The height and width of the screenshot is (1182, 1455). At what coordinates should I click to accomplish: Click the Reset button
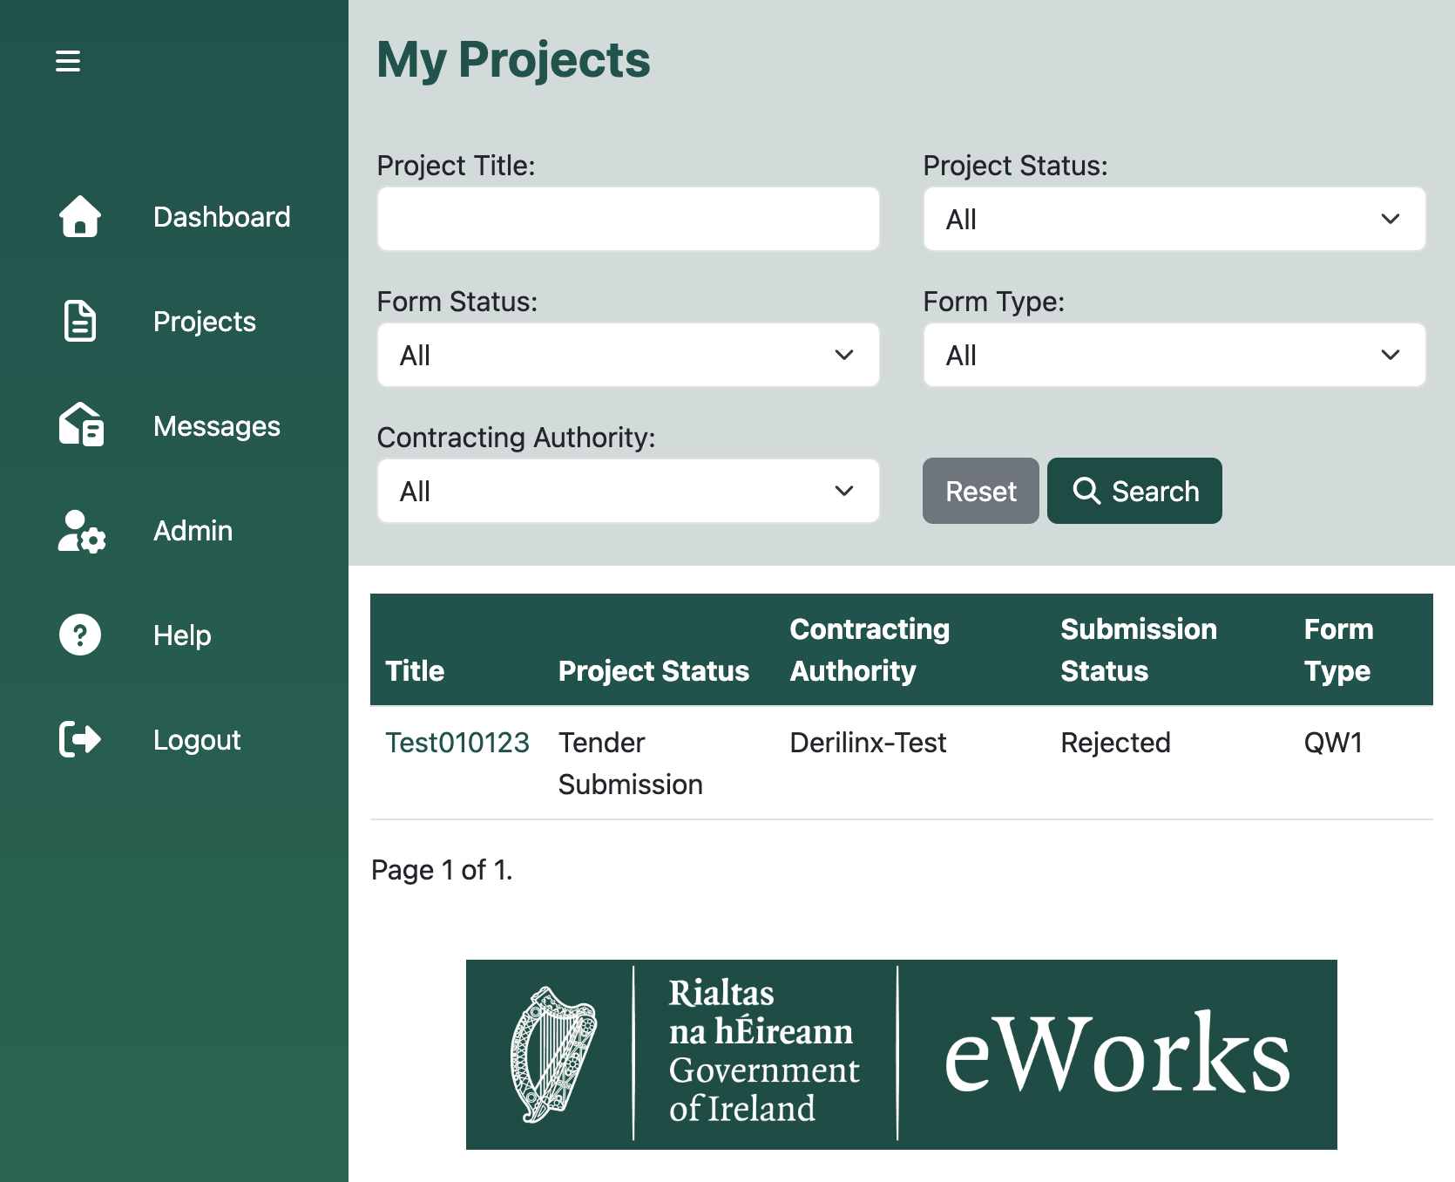981,491
